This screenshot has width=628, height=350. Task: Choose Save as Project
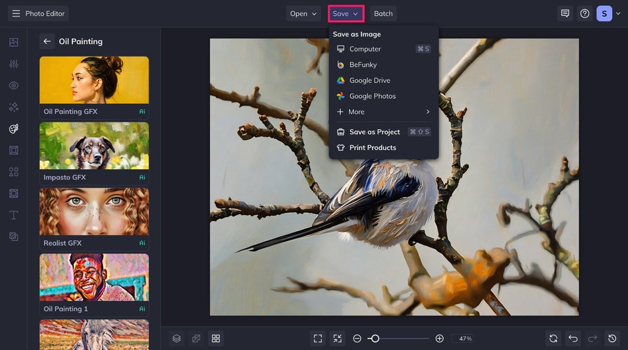[x=384, y=132]
